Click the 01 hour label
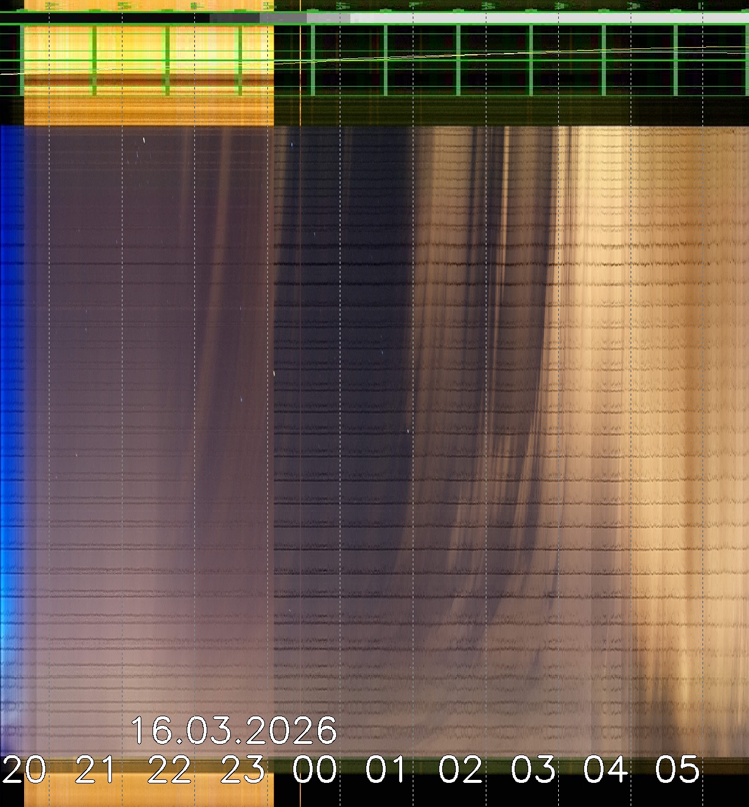The image size is (749, 807). pyautogui.click(x=387, y=770)
